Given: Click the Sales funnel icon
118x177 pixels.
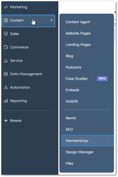Looking at the screenshot, I should (x=6, y=34).
